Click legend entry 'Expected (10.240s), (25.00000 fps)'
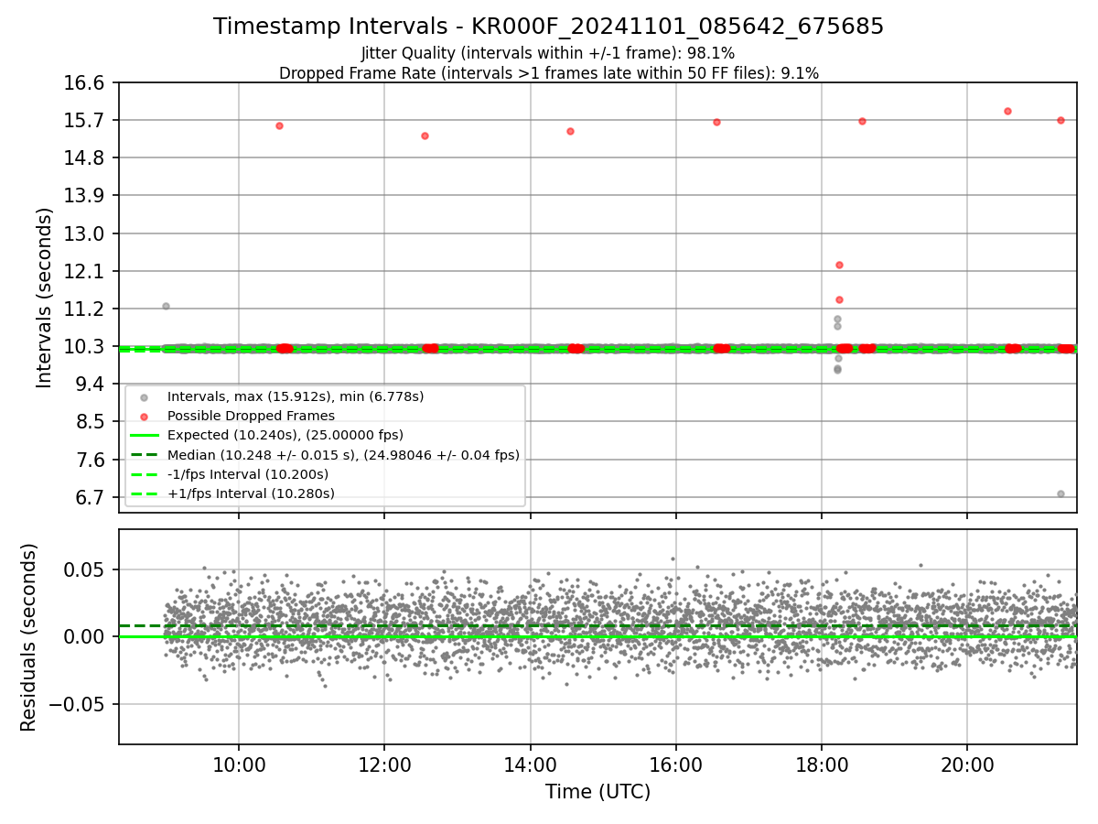1098x824 pixels. [285, 435]
